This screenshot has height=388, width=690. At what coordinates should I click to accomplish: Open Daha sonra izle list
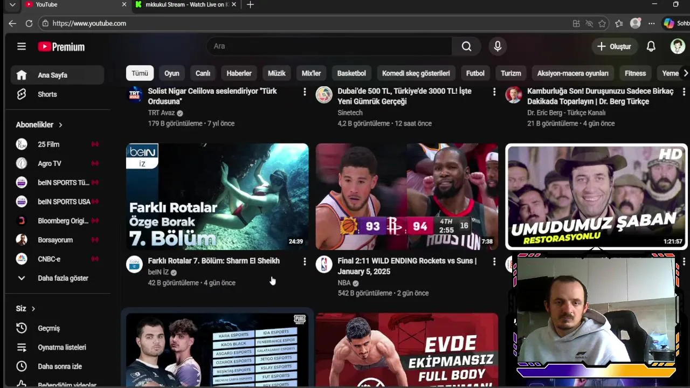coord(57,366)
